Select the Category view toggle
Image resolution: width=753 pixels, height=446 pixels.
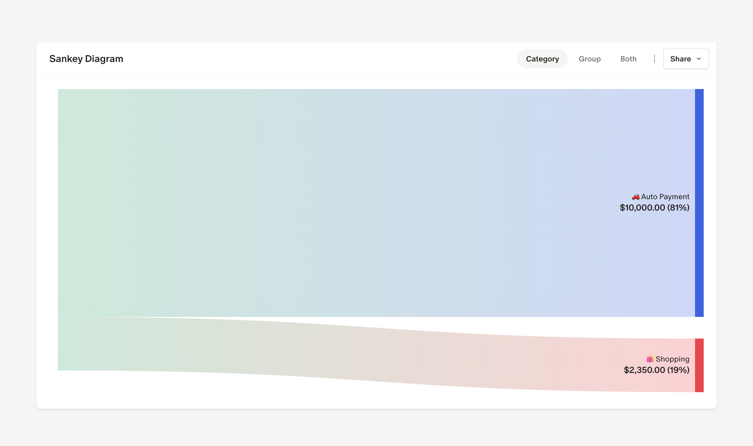coord(542,59)
